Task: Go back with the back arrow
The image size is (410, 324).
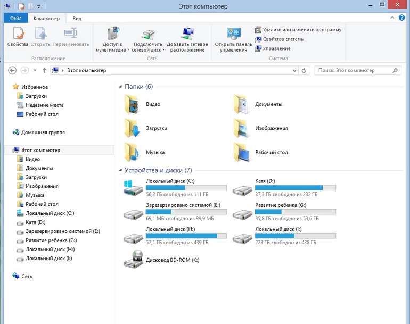Action: (12, 71)
